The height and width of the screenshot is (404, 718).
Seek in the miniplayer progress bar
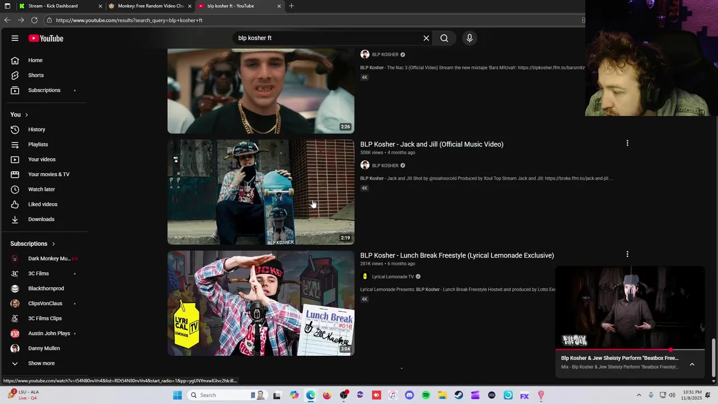point(630,350)
